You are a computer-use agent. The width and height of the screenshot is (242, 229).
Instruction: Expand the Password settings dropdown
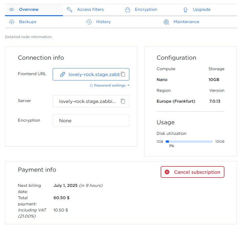click(110, 86)
